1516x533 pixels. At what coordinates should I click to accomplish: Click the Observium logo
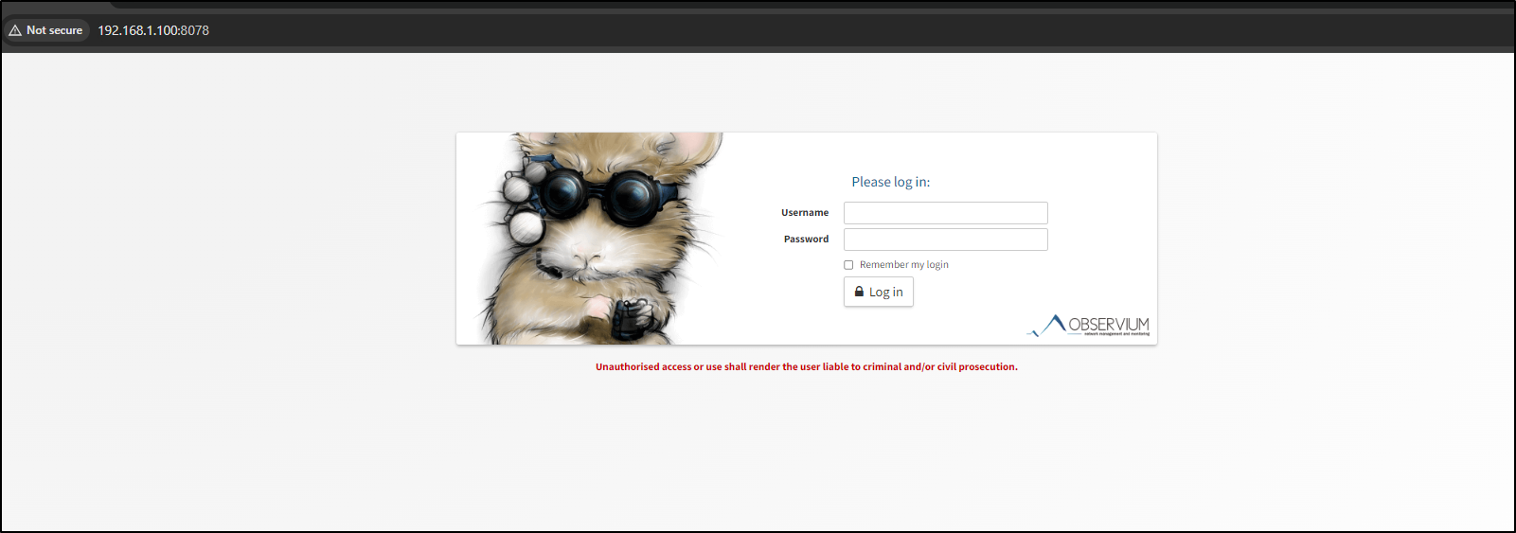click(1088, 326)
